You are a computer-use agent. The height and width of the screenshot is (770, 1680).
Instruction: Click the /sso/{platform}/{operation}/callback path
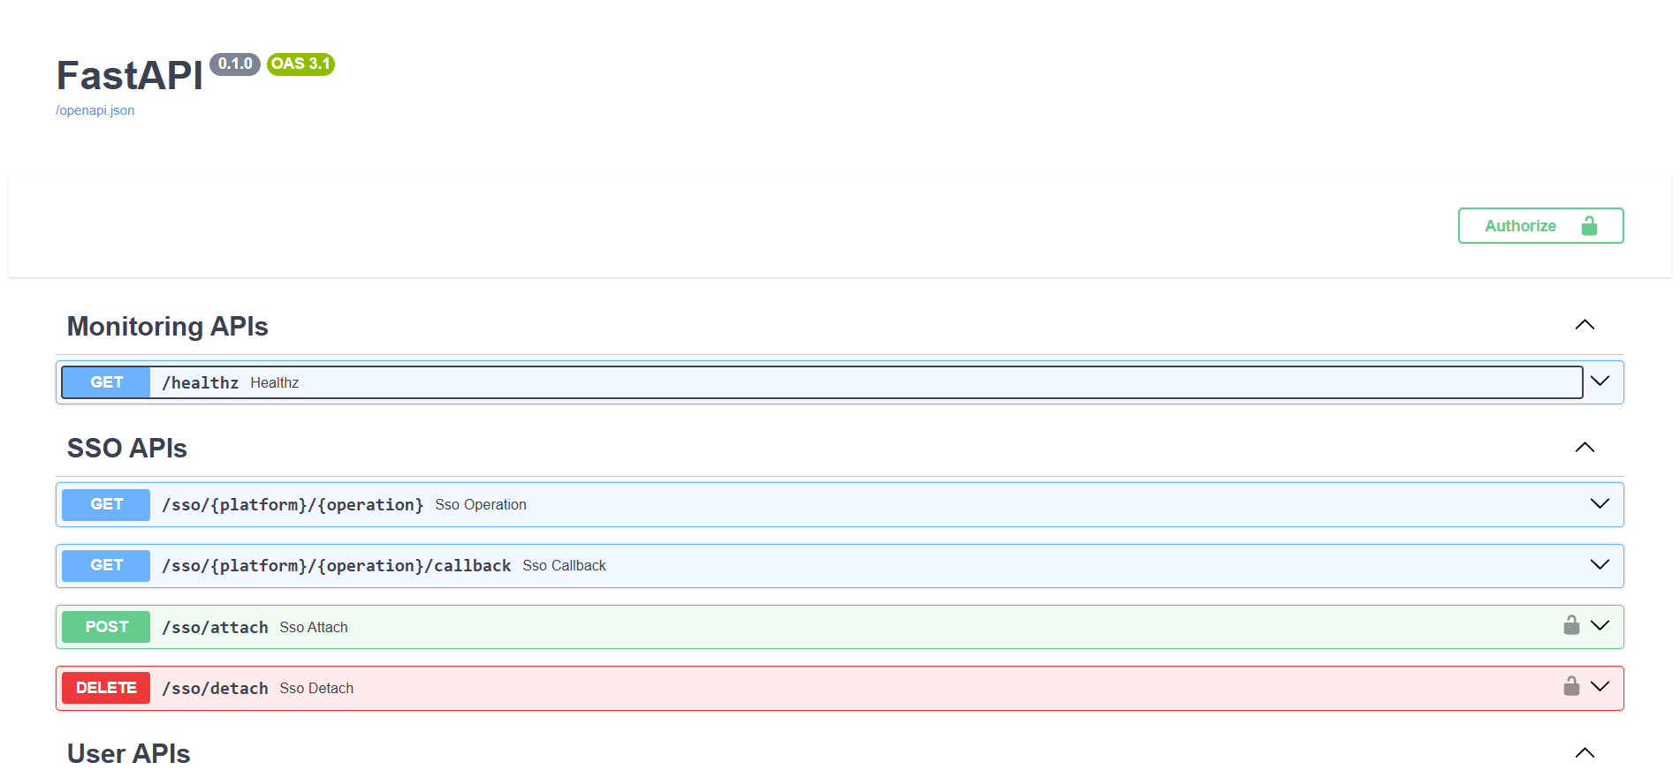(x=337, y=565)
